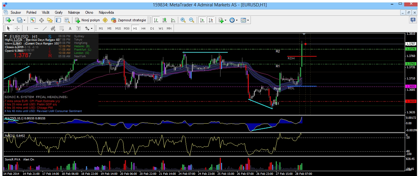This screenshot has width=420, height=176.
Task: Select the crosshair tool
Action: [17, 28]
